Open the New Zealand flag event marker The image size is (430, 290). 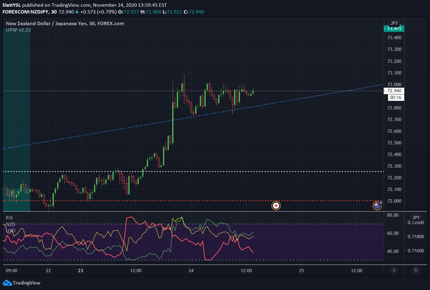coord(377,205)
